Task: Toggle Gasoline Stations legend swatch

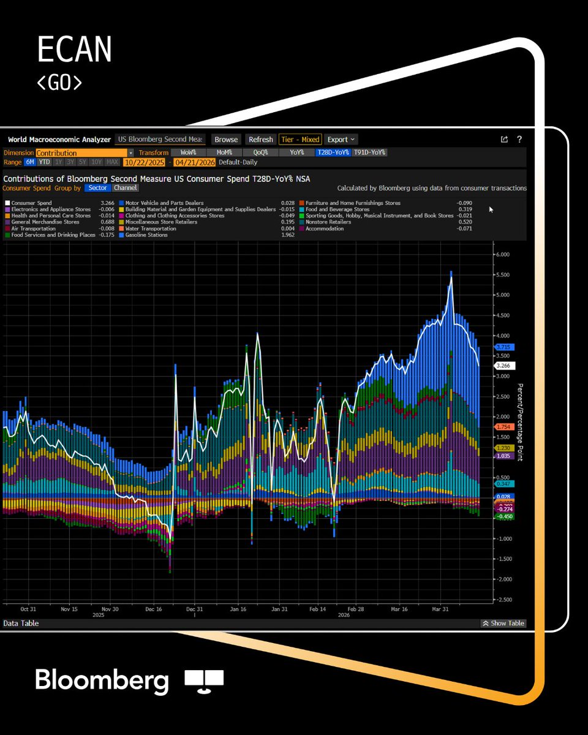Action: click(x=121, y=235)
